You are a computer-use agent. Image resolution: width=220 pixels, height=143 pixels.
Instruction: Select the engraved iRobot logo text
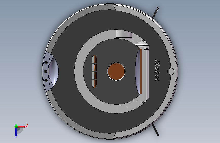click(x=157, y=70)
